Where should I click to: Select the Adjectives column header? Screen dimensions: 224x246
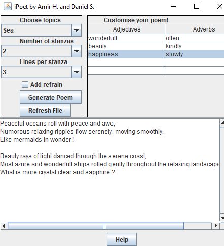coord(126,29)
